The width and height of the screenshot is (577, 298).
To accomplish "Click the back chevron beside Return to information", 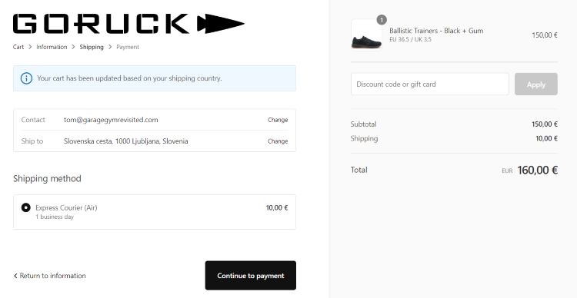I will pyautogui.click(x=15, y=276).
